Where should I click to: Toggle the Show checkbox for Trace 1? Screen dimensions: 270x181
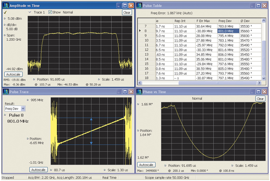tap(50, 12)
